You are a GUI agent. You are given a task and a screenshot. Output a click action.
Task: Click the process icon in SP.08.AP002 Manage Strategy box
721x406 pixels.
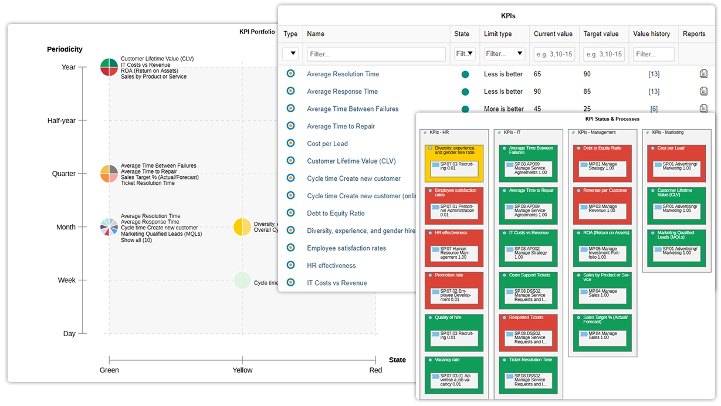pos(509,250)
